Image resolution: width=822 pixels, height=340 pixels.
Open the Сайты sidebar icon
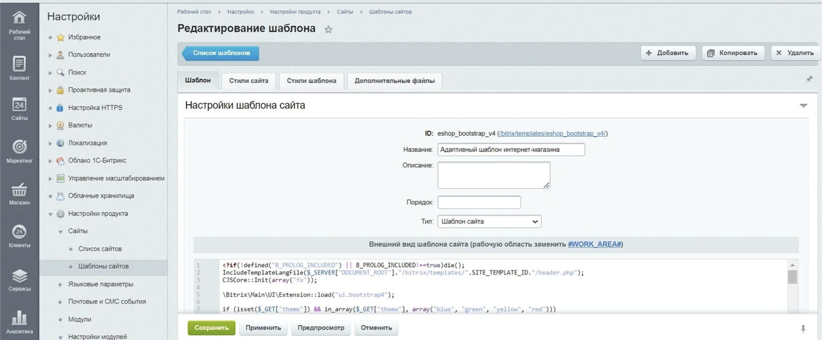click(x=19, y=105)
